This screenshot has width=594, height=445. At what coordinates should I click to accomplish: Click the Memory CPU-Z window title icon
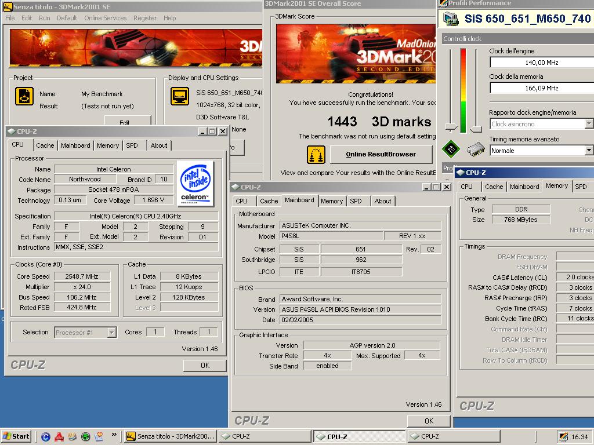[460, 173]
